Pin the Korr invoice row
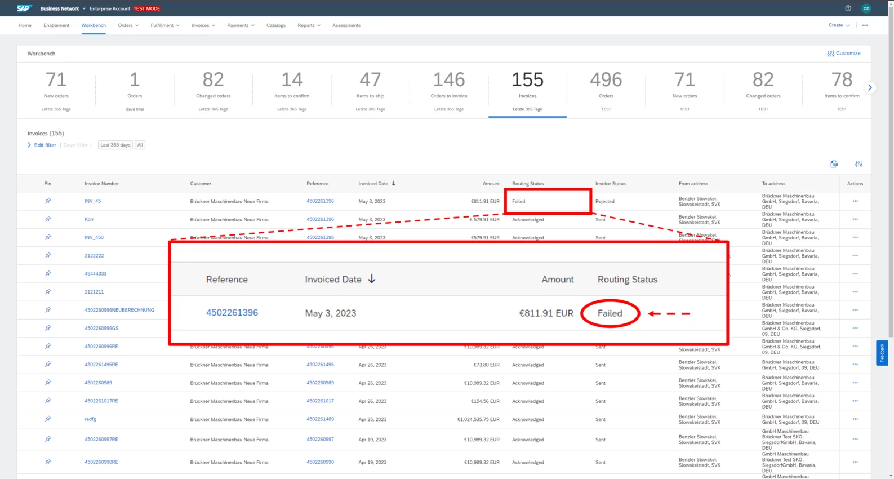Image resolution: width=894 pixels, height=479 pixels. pyautogui.click(x=48, y=219)
